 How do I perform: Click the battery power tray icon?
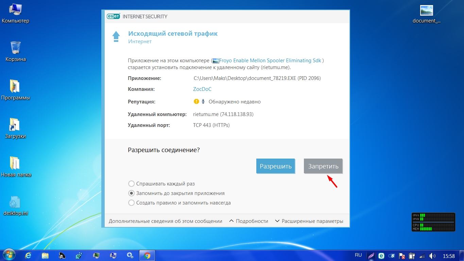click(x=412, y=256)
